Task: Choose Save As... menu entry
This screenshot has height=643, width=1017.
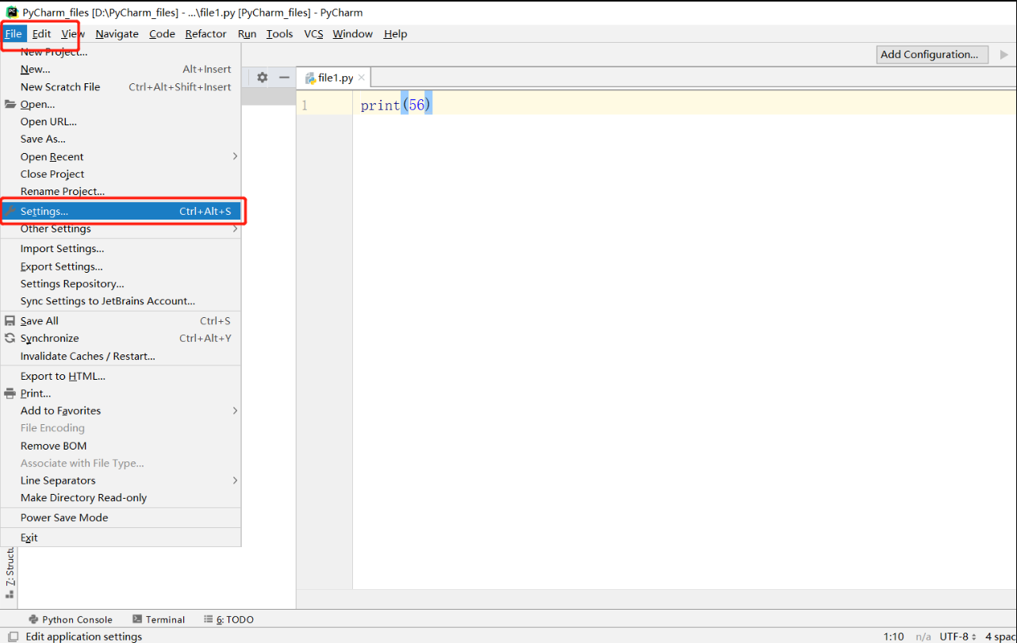Action: click(x=121, y=139)
